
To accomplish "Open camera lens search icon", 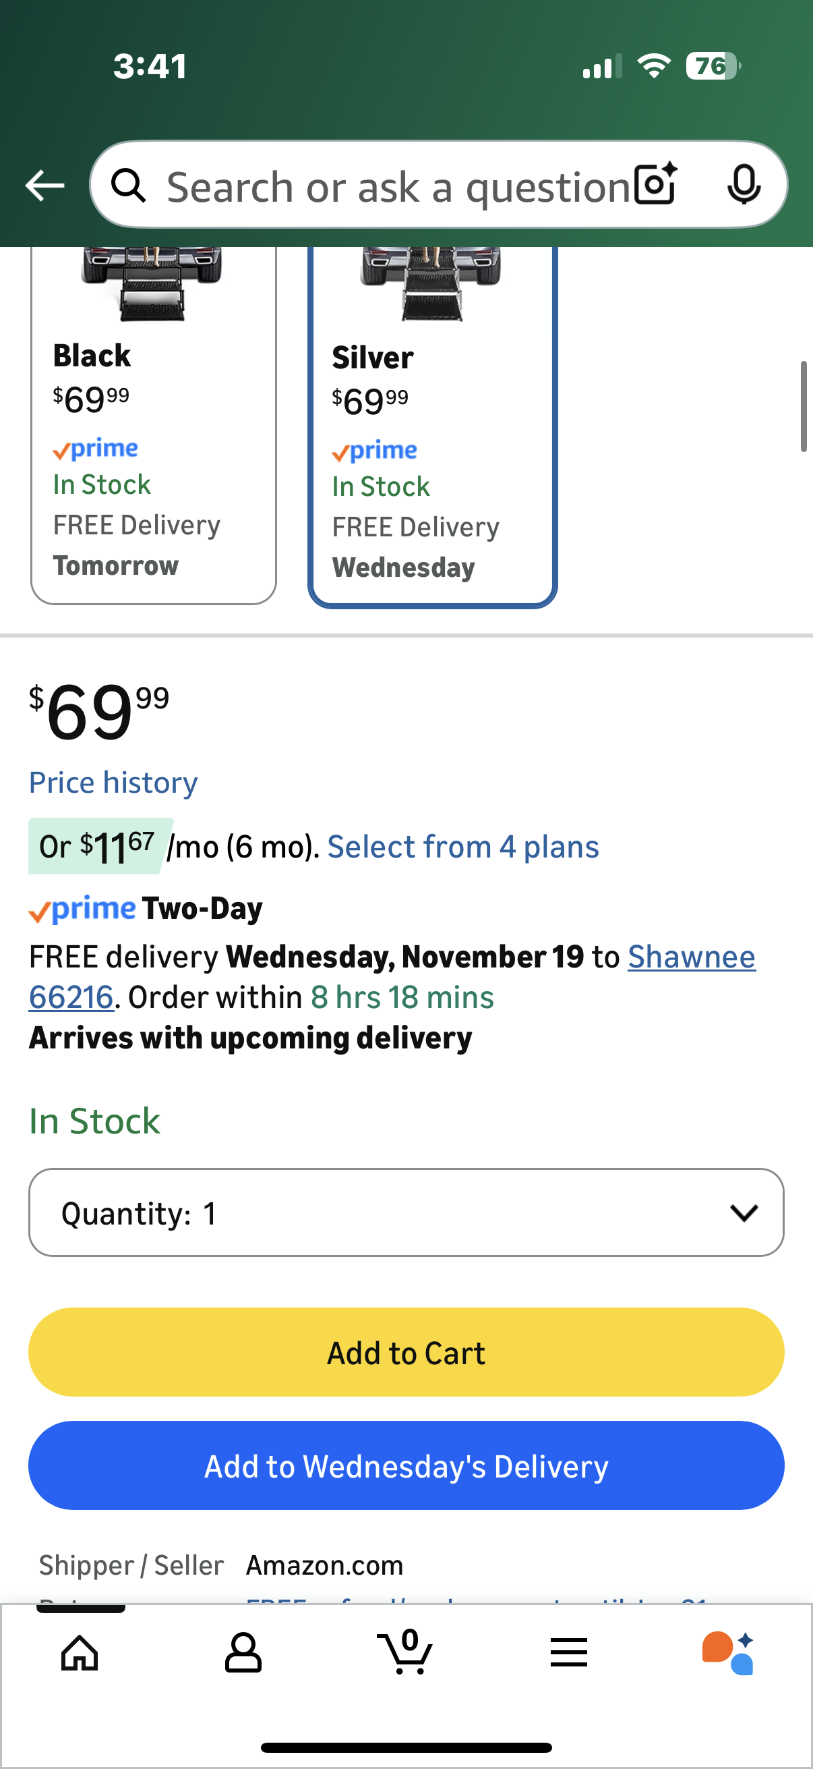I will 655,184.
